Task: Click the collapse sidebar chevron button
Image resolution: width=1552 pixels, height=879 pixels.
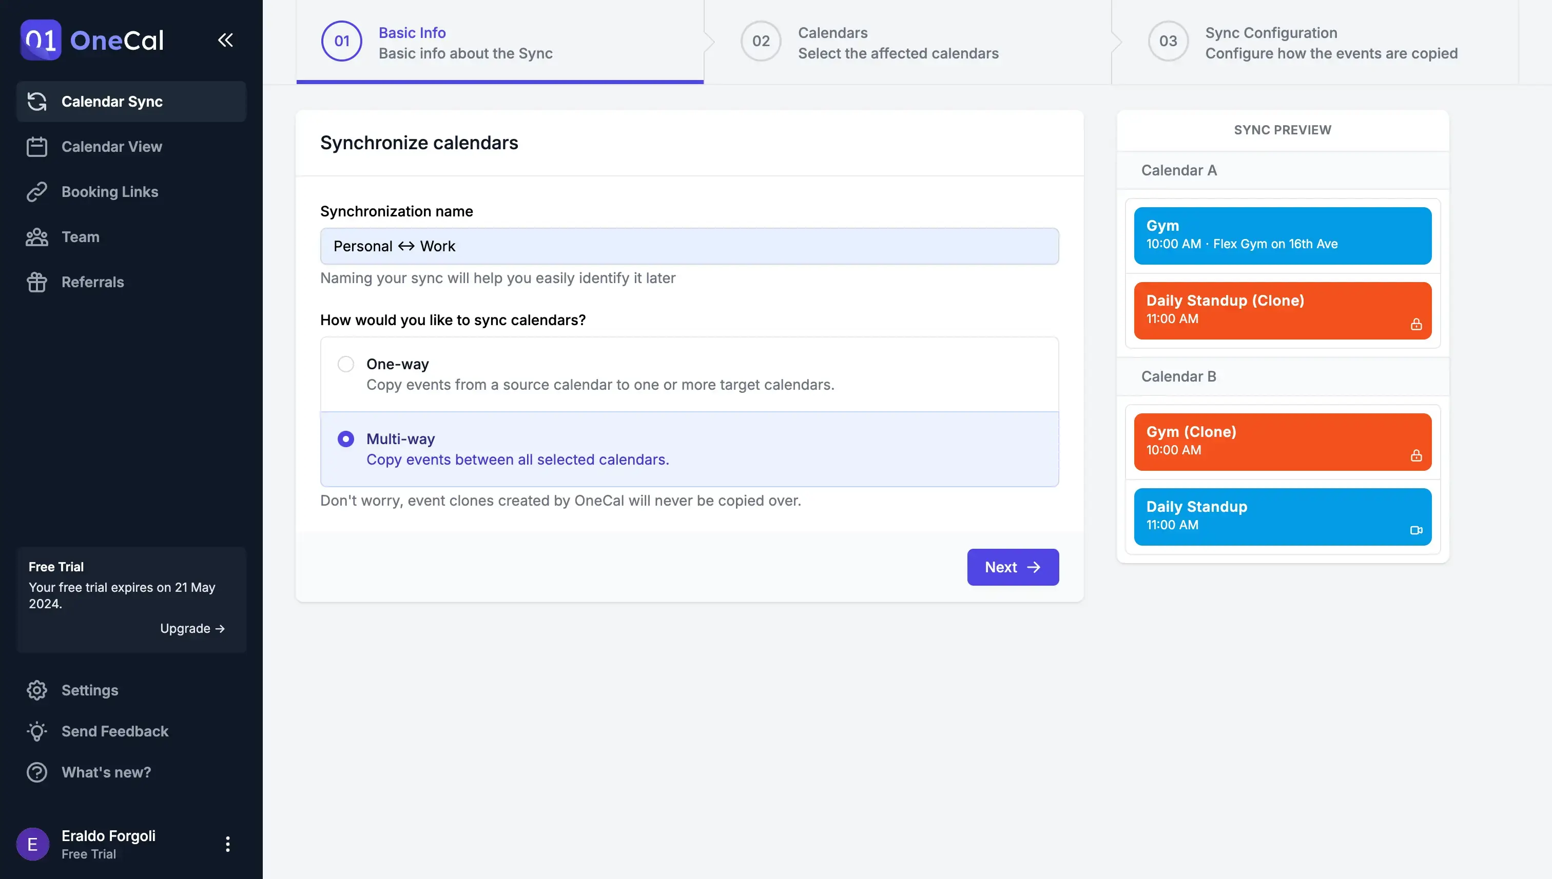Action: 226,39
